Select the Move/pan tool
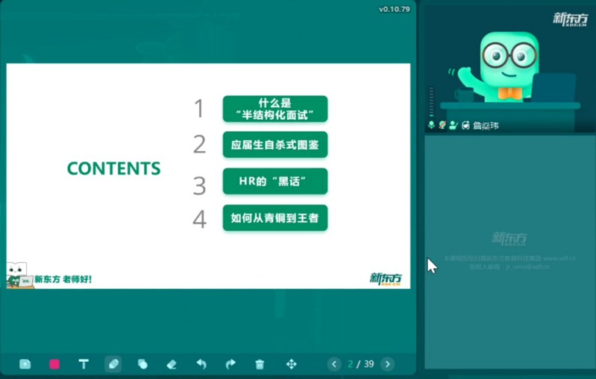 (291, 364)
